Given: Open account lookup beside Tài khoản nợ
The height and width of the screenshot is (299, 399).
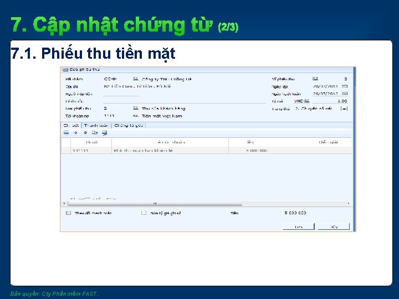Looking at the screenshot, I should tap(136, 116).
